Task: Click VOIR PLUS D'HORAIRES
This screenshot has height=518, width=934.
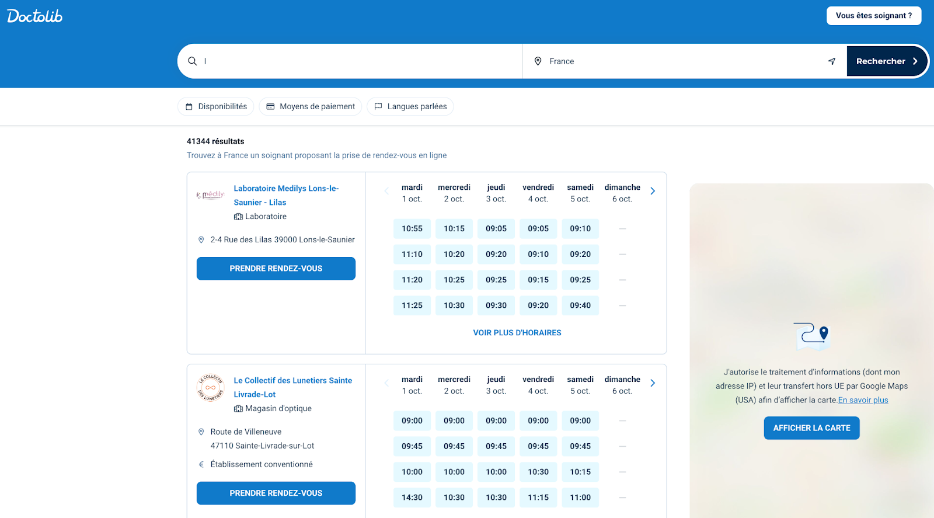Action: pos(517,333)
